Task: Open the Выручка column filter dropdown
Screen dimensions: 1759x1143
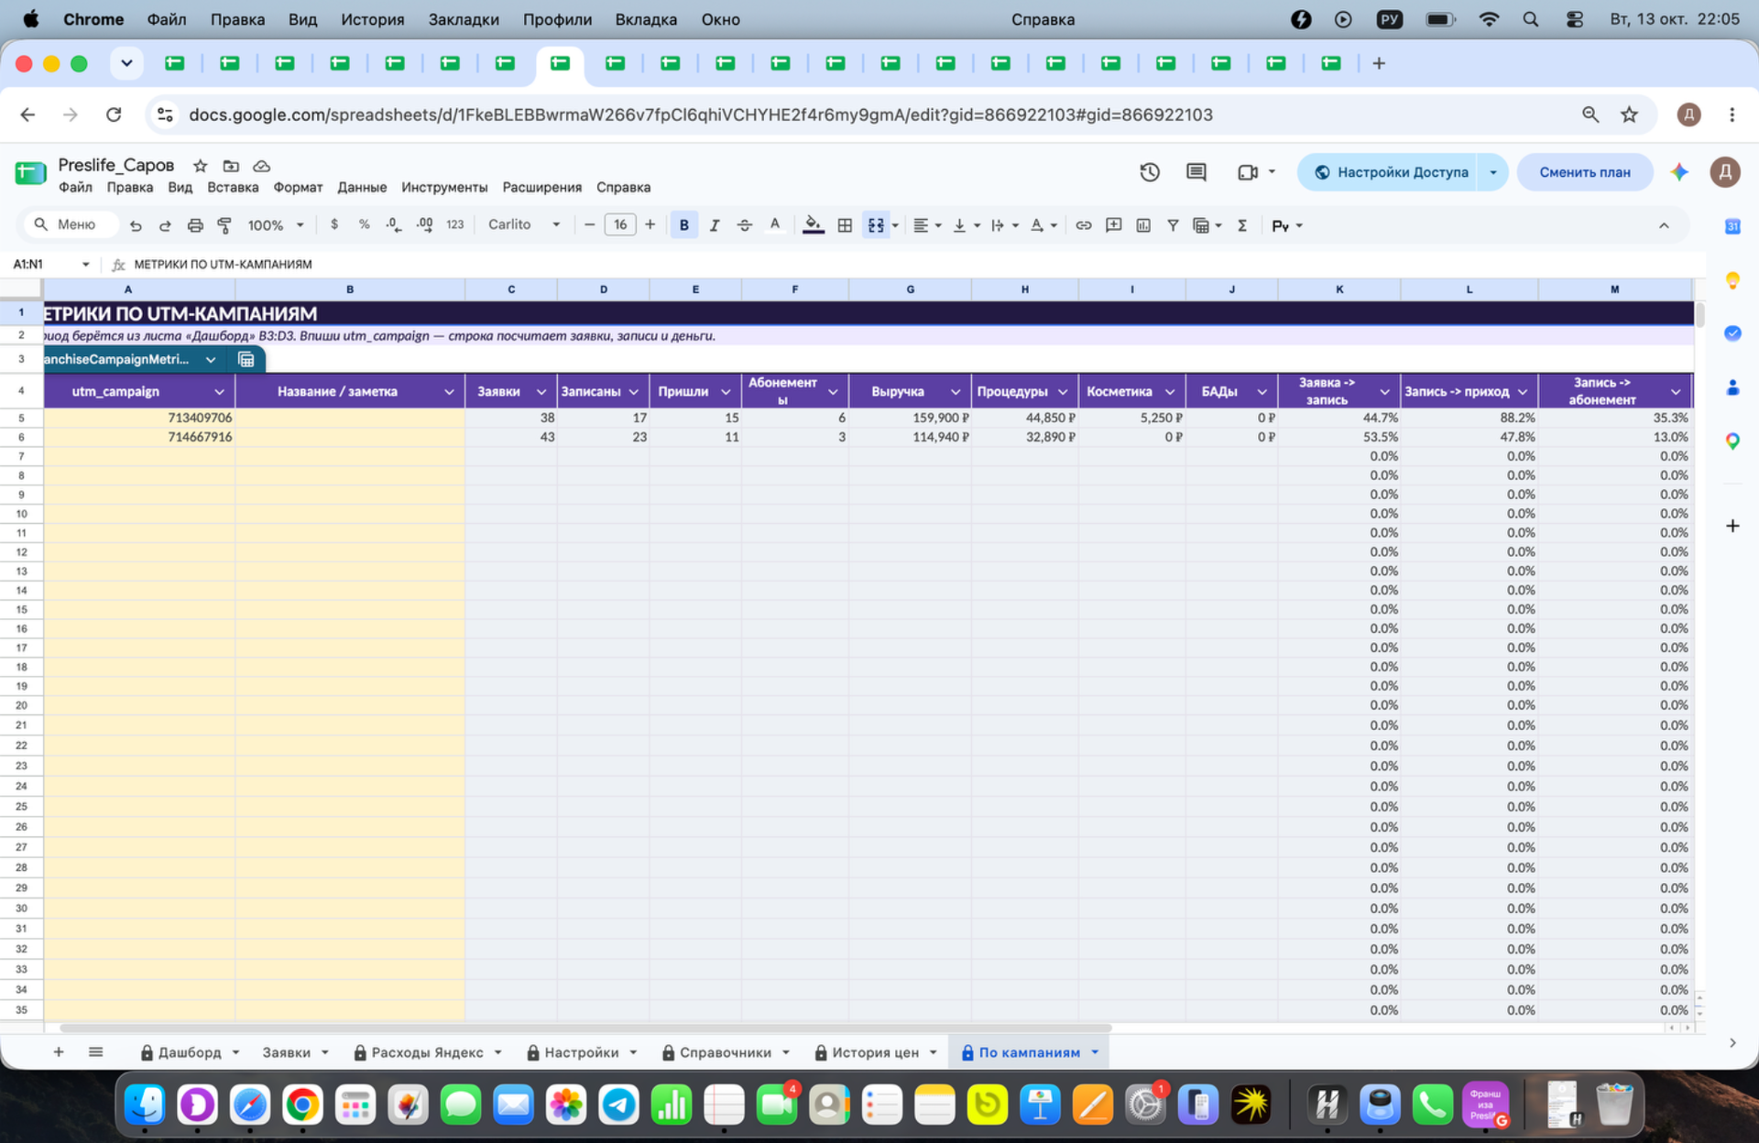Action: [955, 392]
